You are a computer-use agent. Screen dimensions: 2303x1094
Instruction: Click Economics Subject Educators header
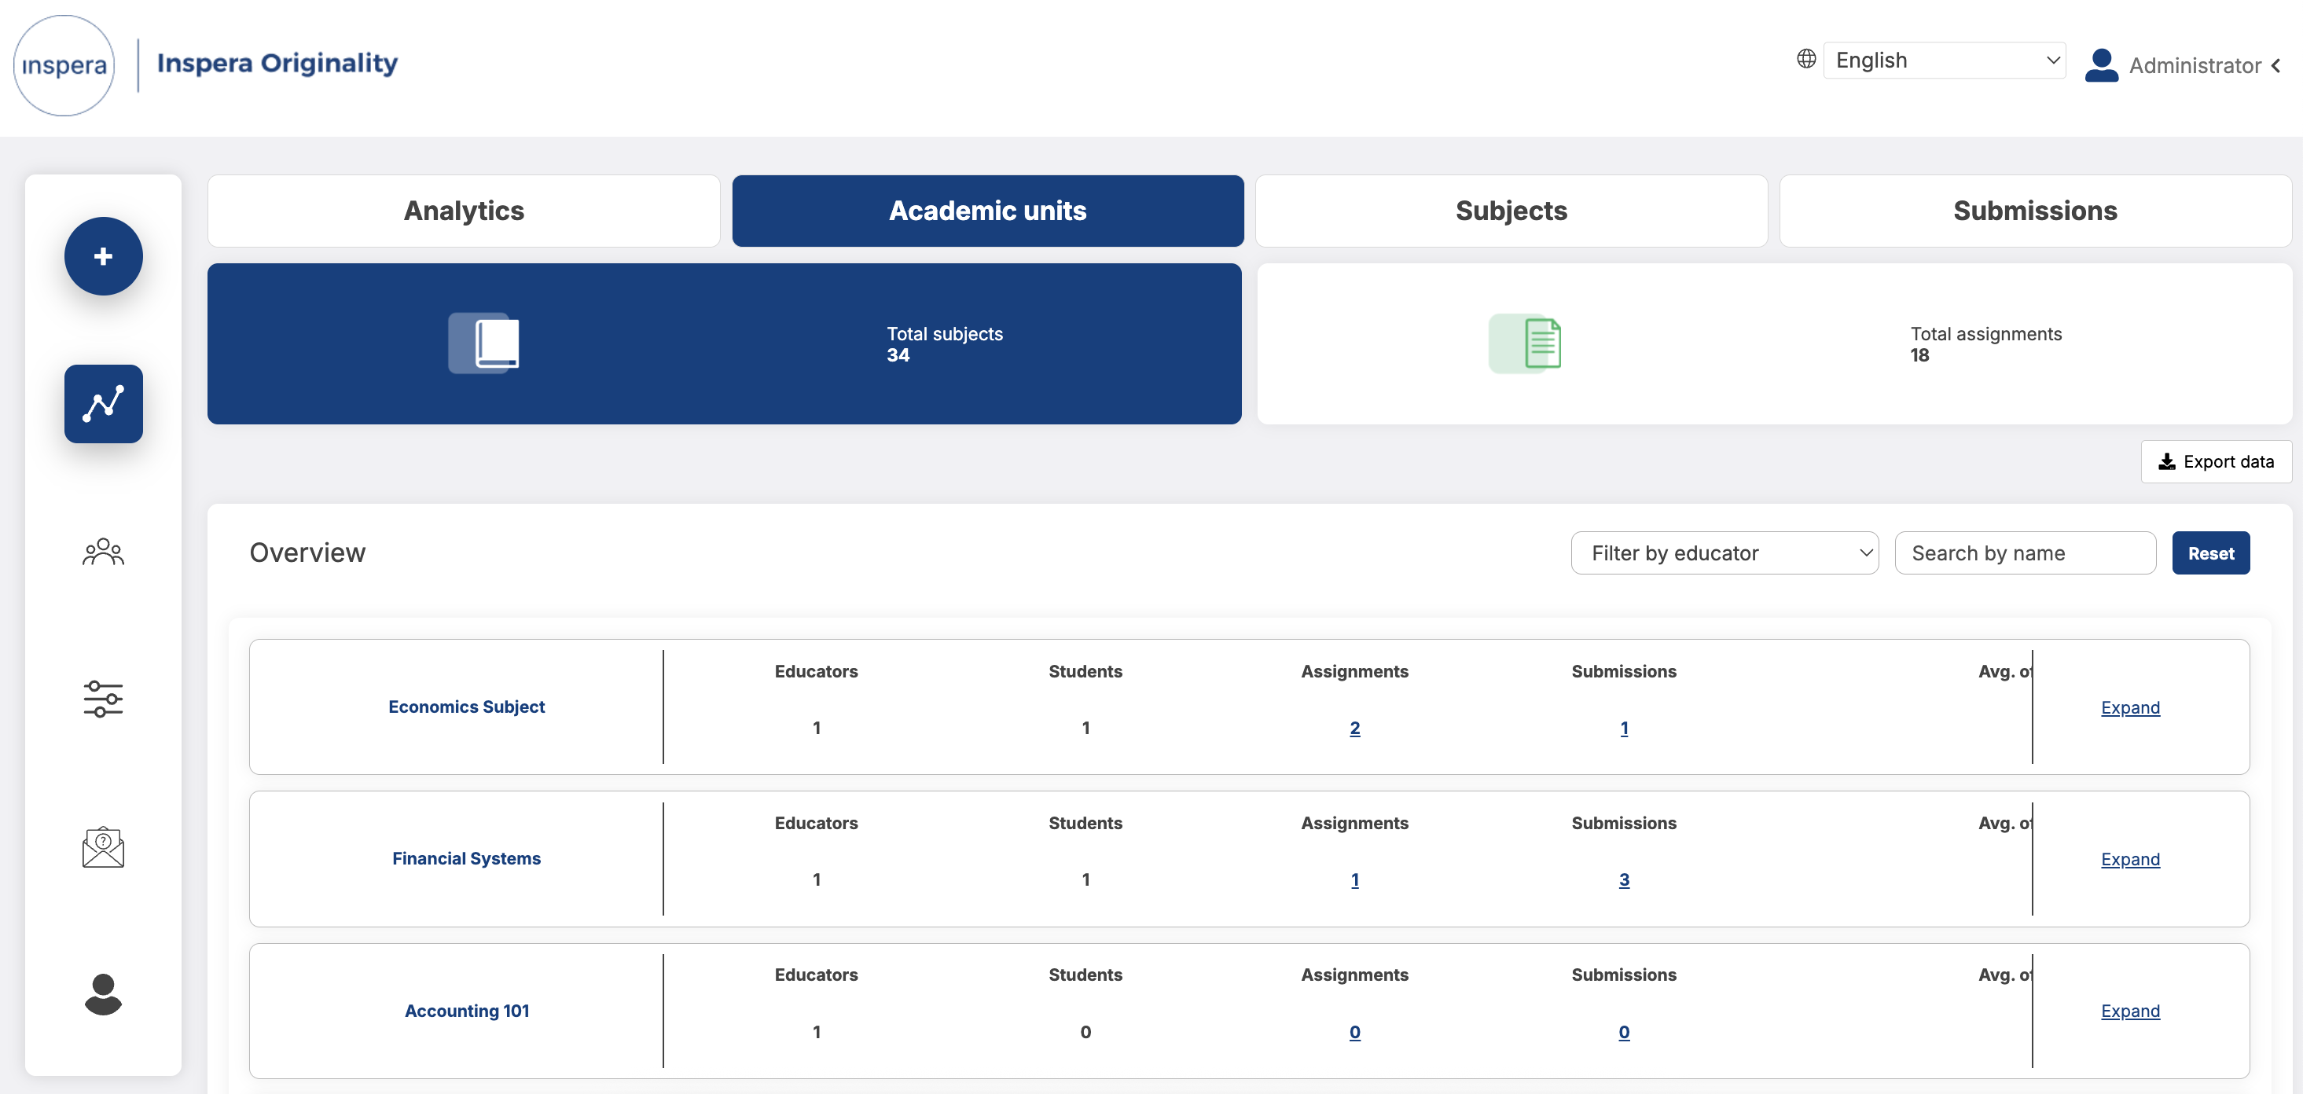pos(816,671)
